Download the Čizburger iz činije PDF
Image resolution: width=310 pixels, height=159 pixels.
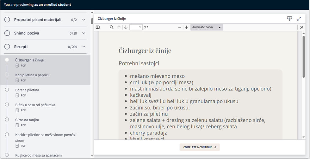(x=289, y=19)
